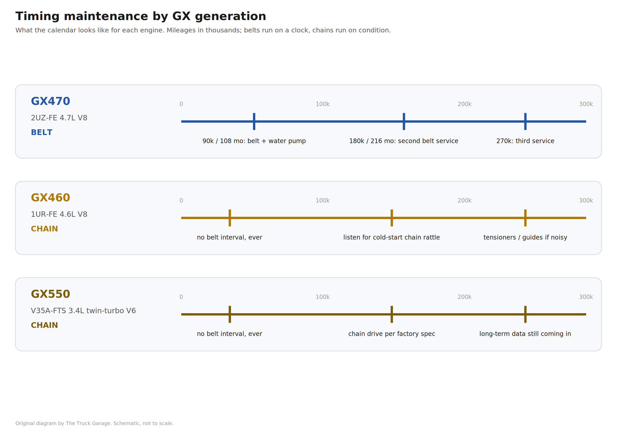Click the GX550 long-term data marker
Screen dimensions: 617x432
(525, 314)
